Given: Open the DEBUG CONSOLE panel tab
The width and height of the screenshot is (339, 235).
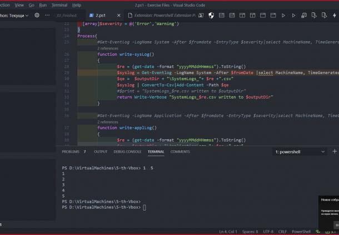Looking at the screenshot, I should 127,151.
